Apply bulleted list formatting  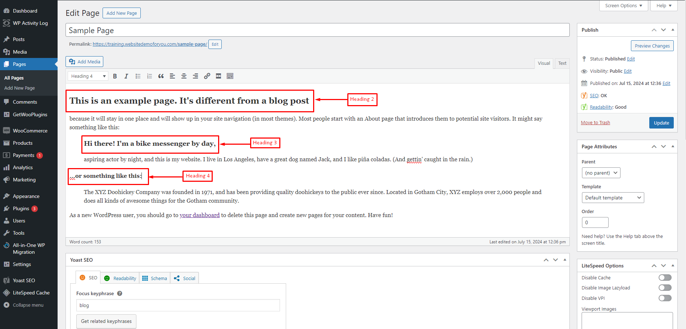pyautogui.click(x=138, y=76)
